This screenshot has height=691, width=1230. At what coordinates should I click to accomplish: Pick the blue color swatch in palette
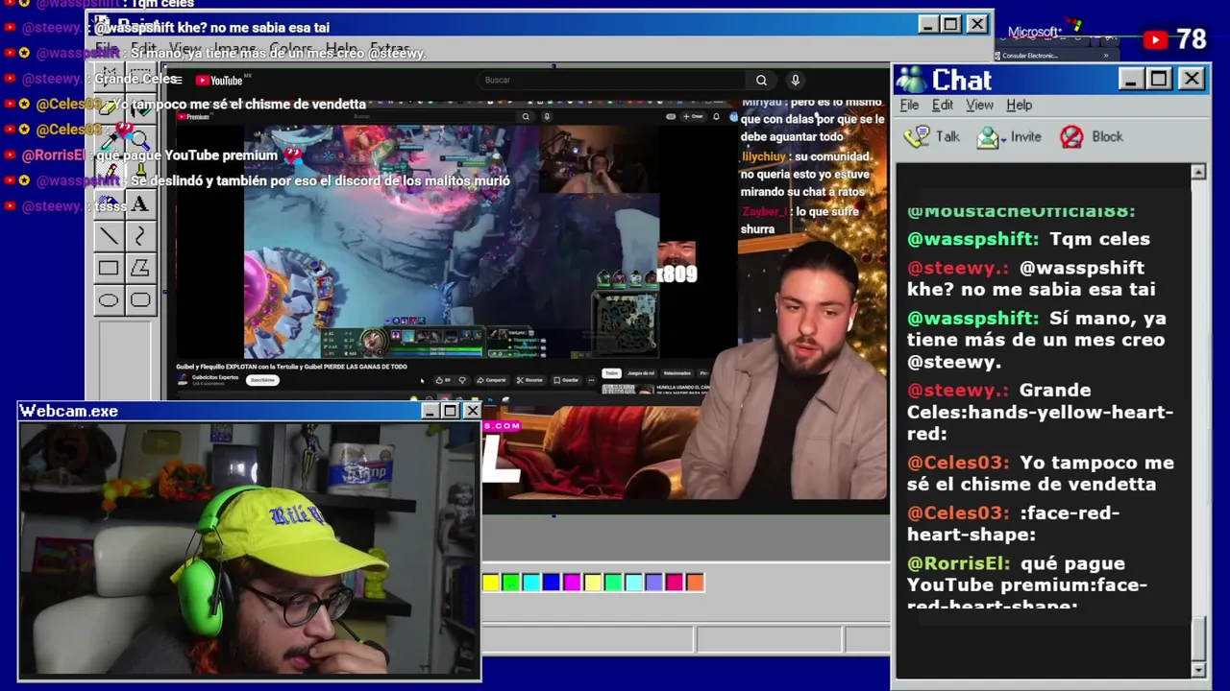pyautogui.click(x=551, y=582)
